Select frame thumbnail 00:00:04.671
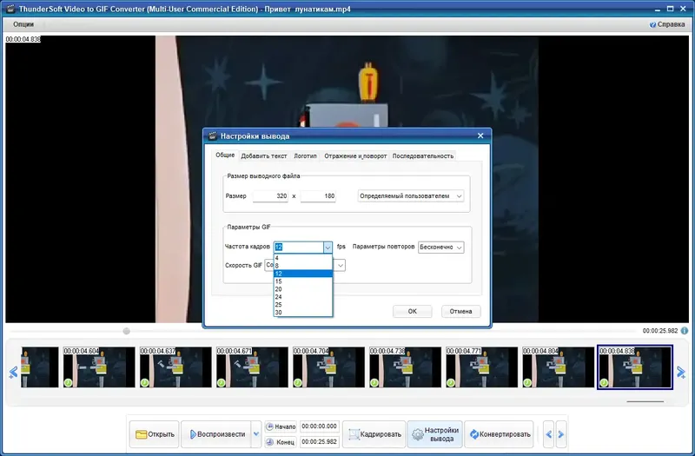Screen dimensions: 695x456 click(252, 367)
